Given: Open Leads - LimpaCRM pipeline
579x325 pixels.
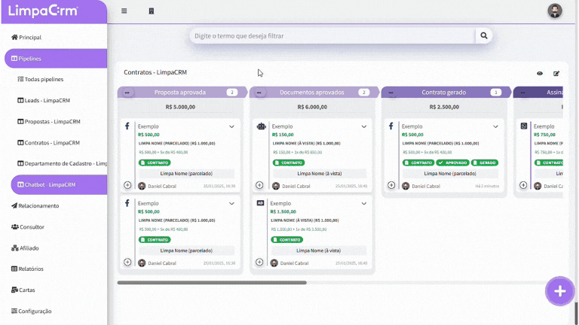Looking at the screenshot, I should 44,100.
